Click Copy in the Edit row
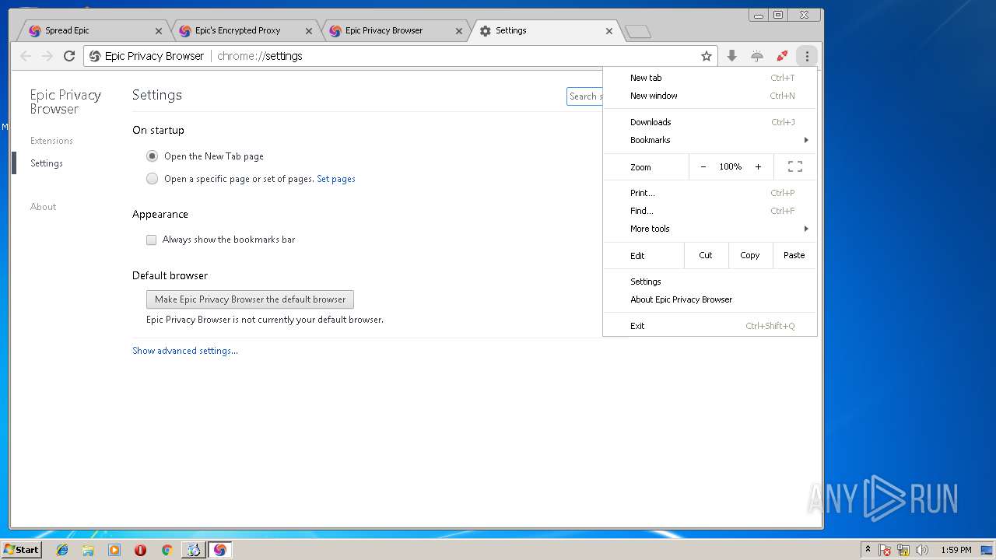The image size is (996, 560). [750, 255]
